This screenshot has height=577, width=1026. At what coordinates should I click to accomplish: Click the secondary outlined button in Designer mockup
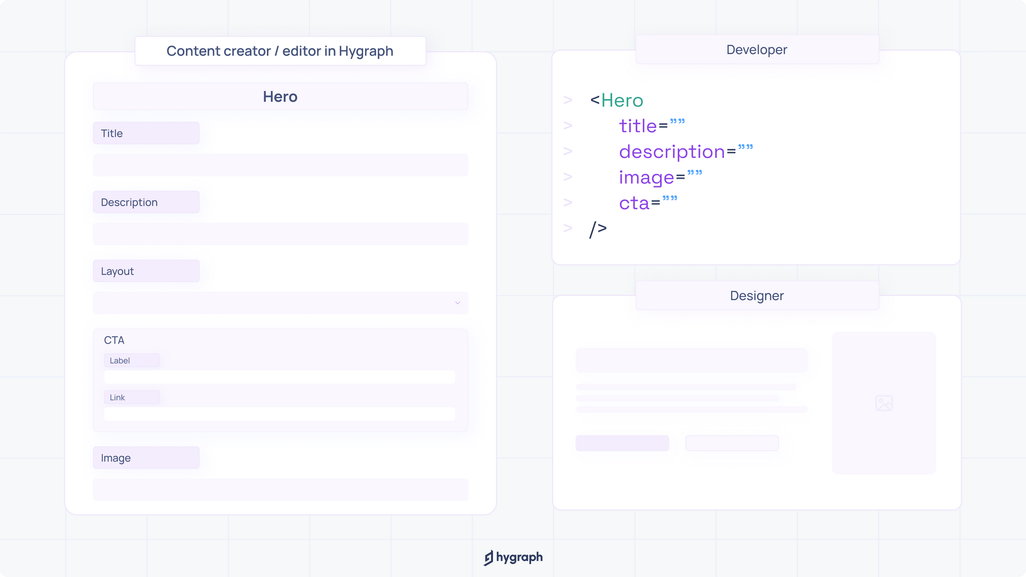(x=731, y=443)
